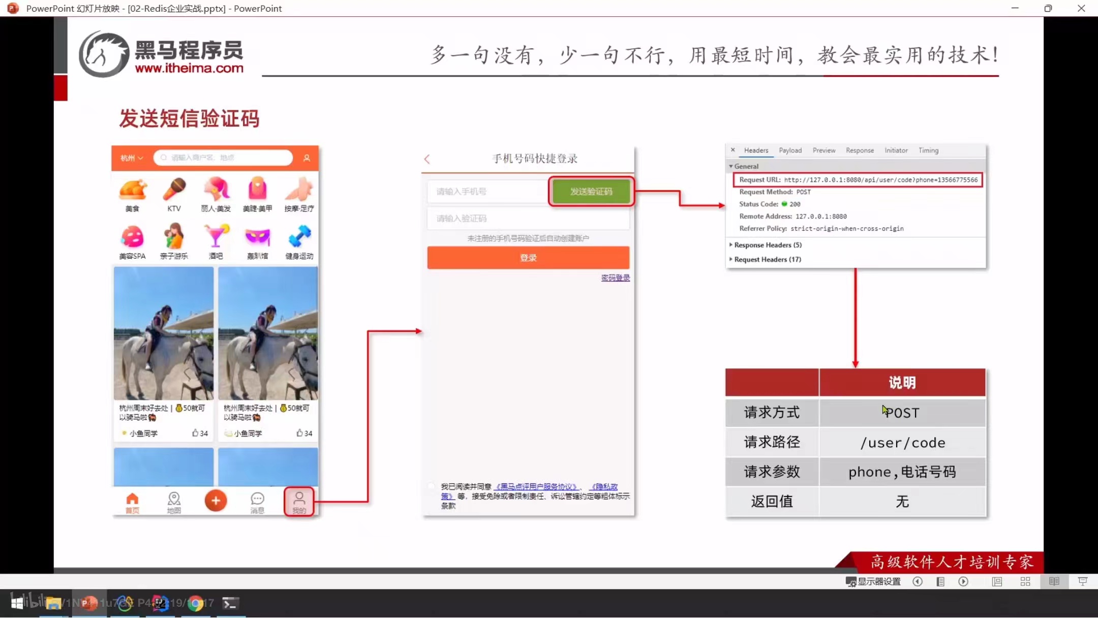Collapse the General section triangle
This screenshot has width=1098, height=618.
pyautogui.click(x=731, y=166)
